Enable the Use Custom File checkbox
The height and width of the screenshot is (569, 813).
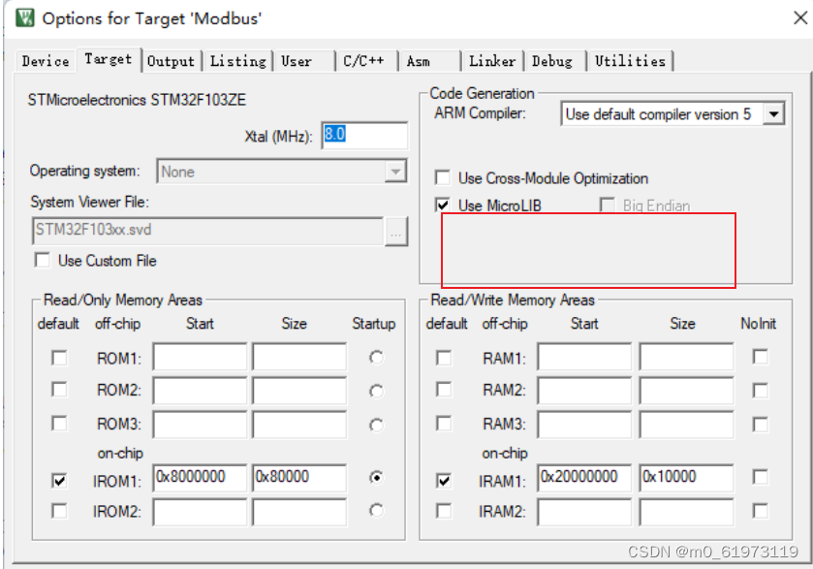point(43,260)
